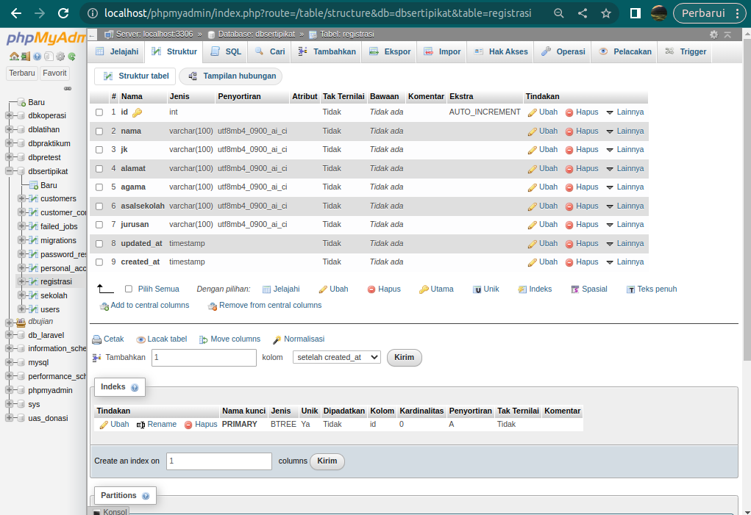This screenshot has width=751, height=515.
Task: Expand dbkoperasi database tree node
Action: tap(9, 116)
